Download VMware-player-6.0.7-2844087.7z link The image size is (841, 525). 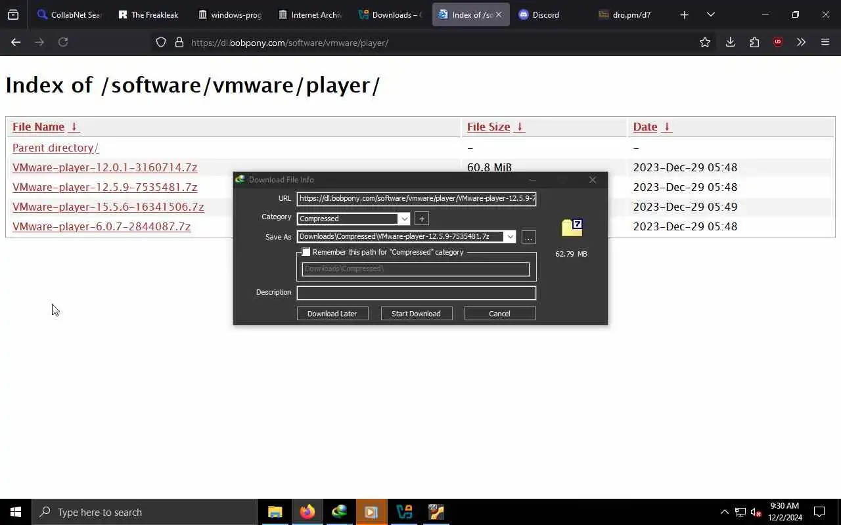[x=101, y=226]
